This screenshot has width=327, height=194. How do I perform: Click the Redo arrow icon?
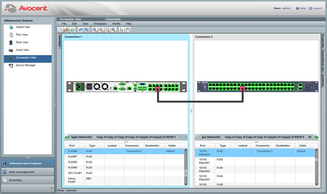pyautogui.click(x=87, y=30)
